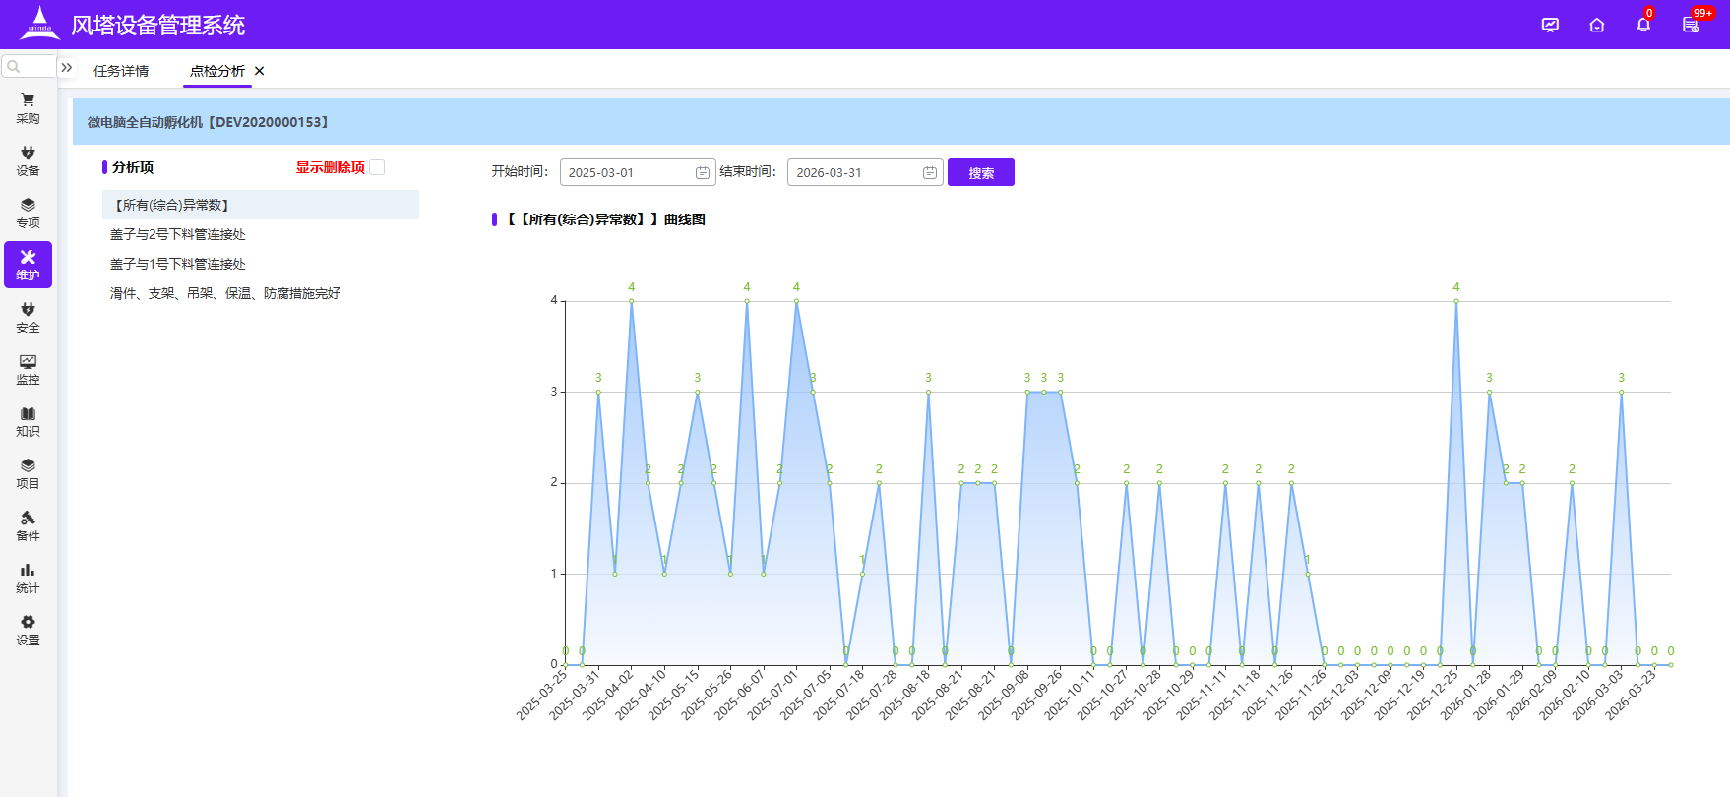Open the 统计 statistics bar-chart icon
The height and width of the screenshot is (797, 1730).
pyautogui.click(x=28, y=578)
